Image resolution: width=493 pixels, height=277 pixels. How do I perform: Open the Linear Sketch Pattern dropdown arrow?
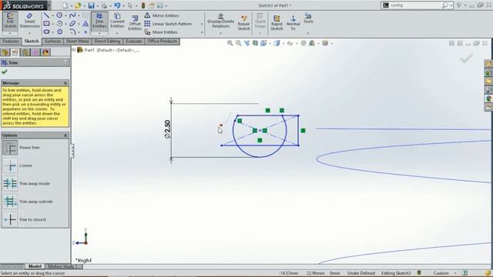202,24
